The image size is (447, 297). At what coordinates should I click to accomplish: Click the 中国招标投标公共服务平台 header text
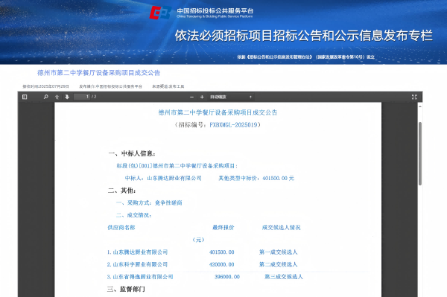(x=215, y=11)
